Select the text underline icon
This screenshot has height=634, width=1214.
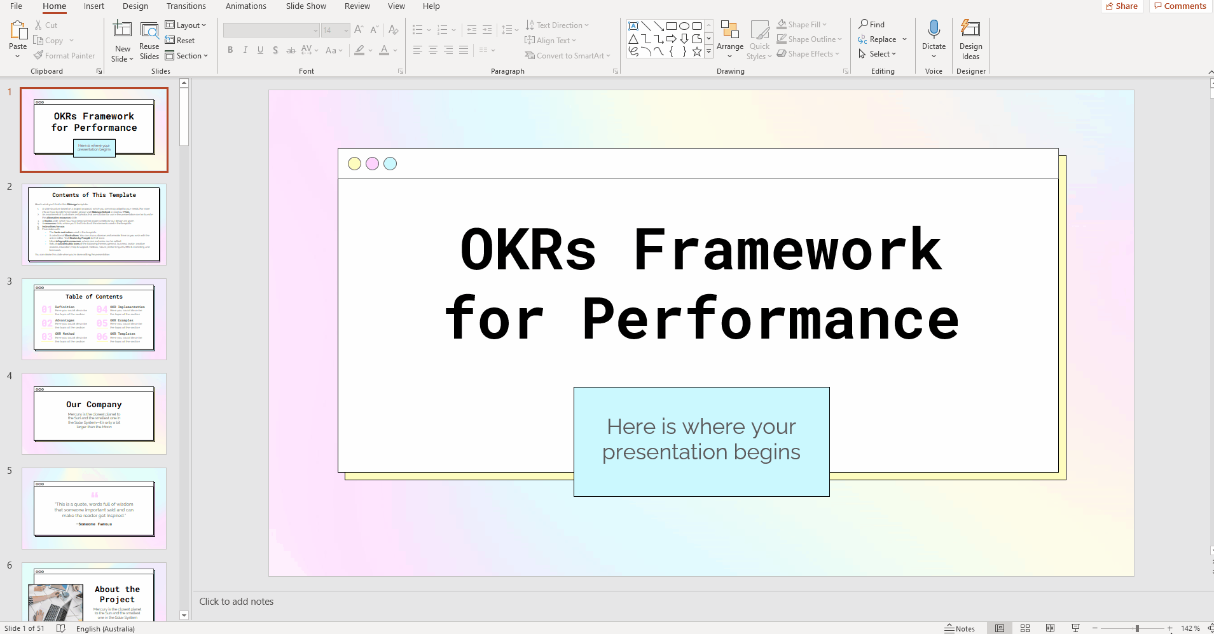coord(260,50)
